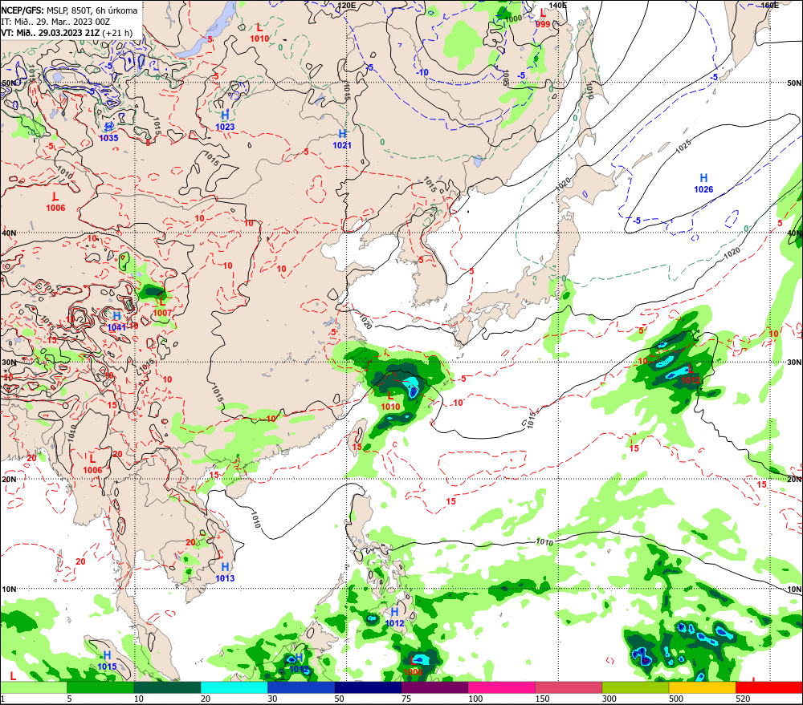Click the 'H 1021' high pressure marker
The width and height of the screenshot is (803, 705).
coord(342,140)
